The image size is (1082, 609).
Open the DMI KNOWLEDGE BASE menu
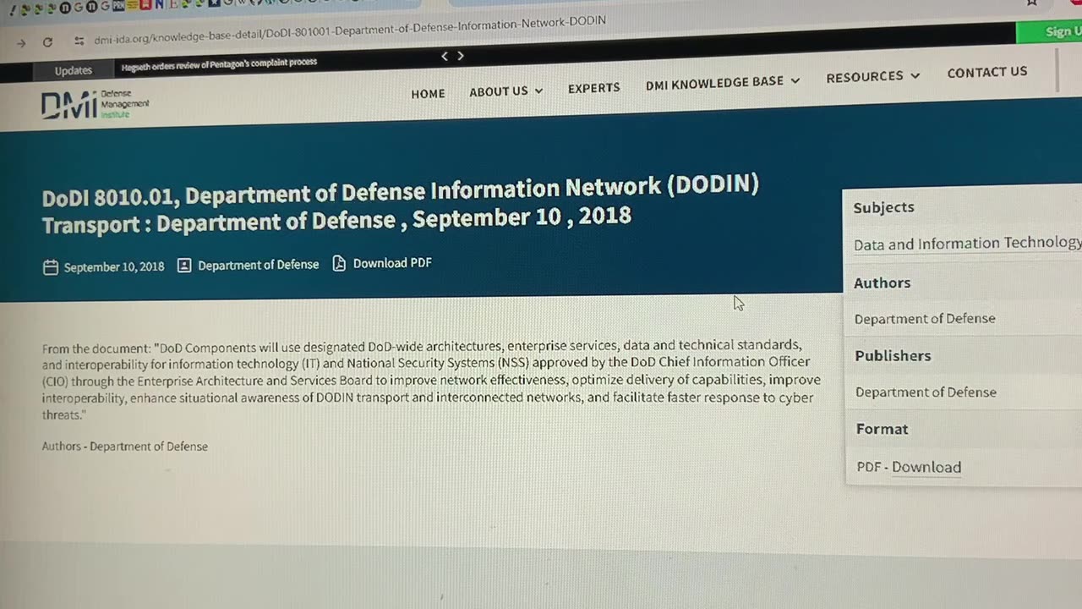[x=714, y=83]
